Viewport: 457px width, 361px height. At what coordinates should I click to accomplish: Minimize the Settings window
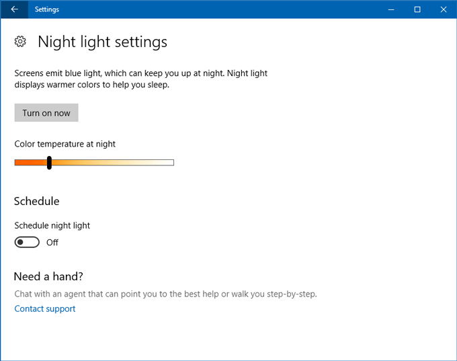(x=391, y=9)
